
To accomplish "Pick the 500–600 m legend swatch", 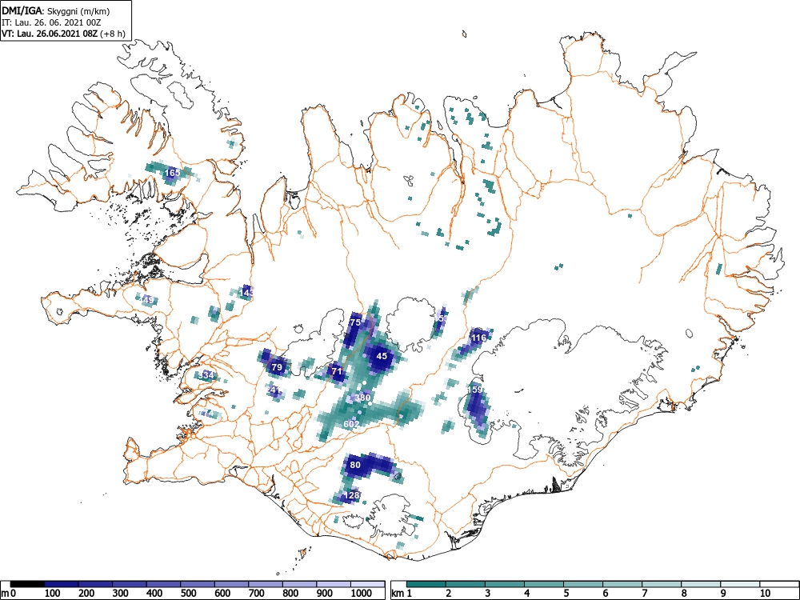I will 198,584.
